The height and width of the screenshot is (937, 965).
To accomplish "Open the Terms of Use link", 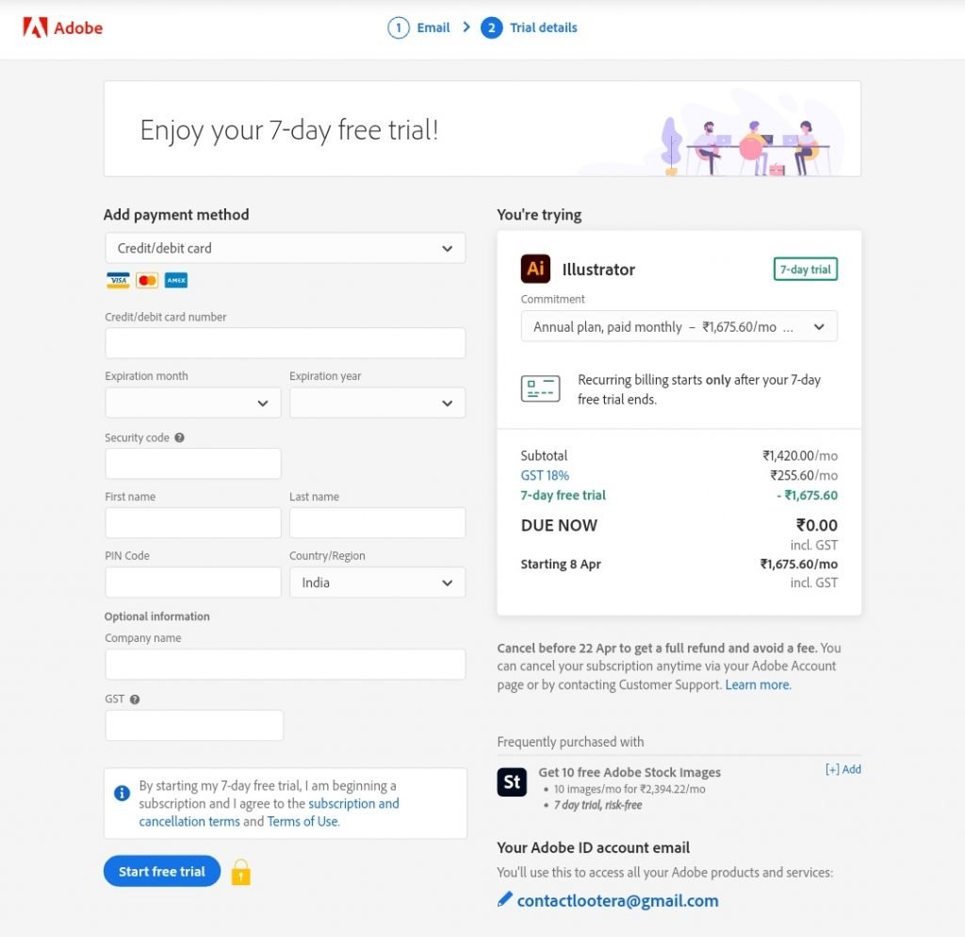I will 303,822.
